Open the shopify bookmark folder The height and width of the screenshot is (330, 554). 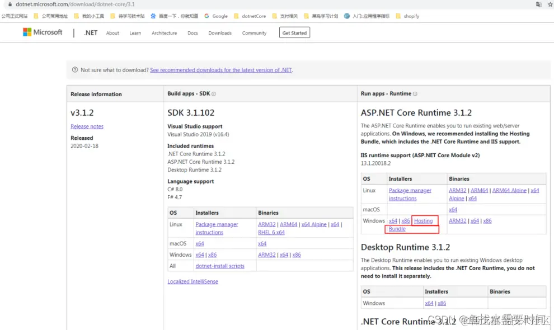pos(407,16)
